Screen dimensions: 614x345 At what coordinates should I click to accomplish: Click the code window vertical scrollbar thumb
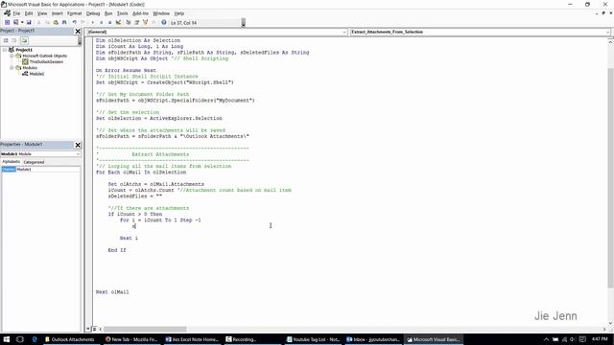pos(610,178)
